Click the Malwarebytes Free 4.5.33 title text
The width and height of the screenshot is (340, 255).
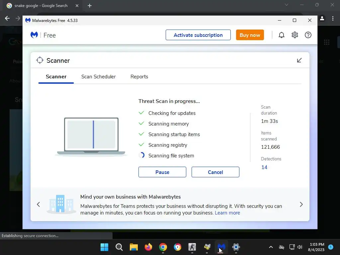55,20
